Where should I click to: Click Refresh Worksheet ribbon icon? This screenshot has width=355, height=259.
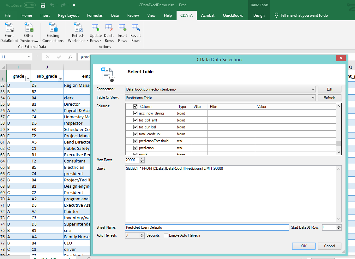(78, 27)
